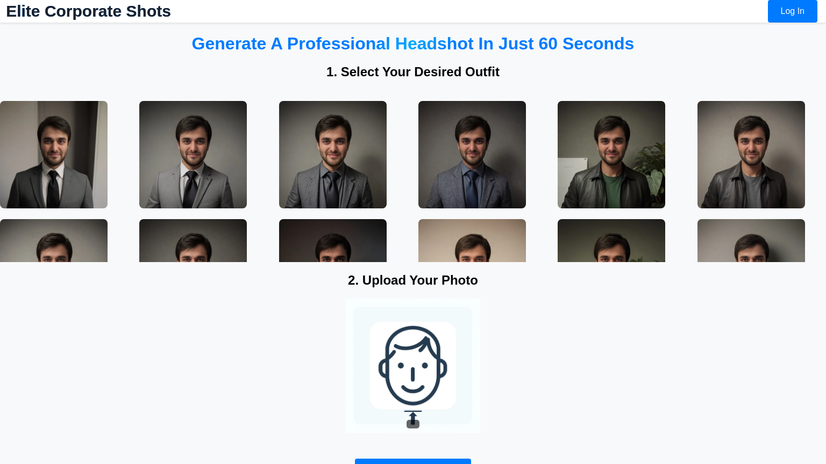
Task: Open the Elite Corporate Shots home link
Action: click(x=88, y=11)
